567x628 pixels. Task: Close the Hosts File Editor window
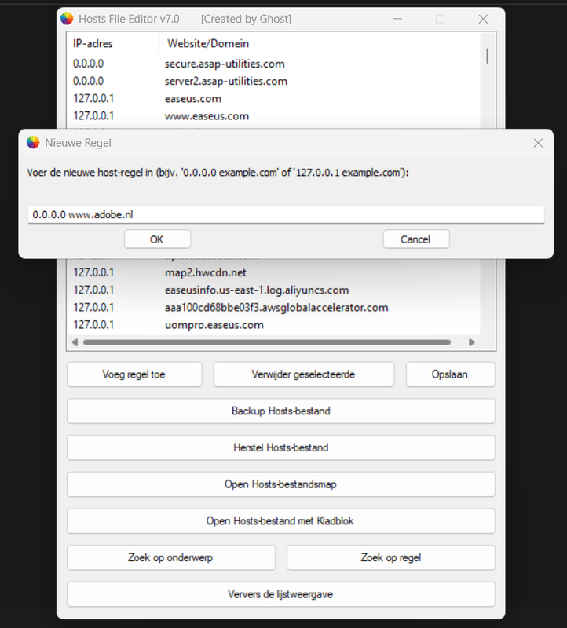483,19
